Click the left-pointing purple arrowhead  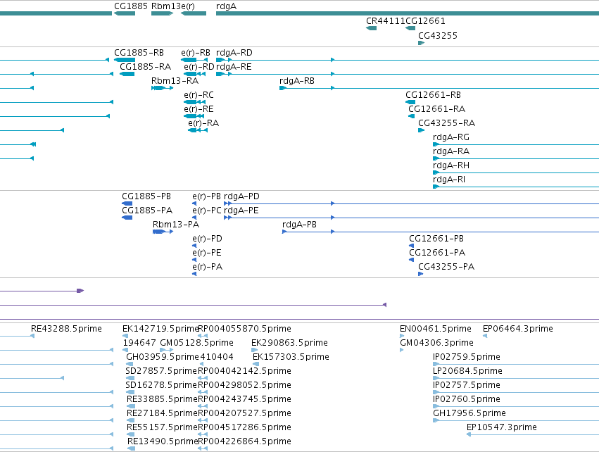(385, 305)
